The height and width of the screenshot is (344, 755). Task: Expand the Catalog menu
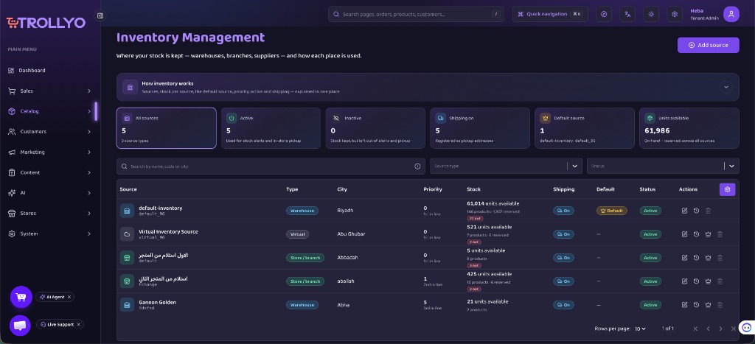[49, 111]
